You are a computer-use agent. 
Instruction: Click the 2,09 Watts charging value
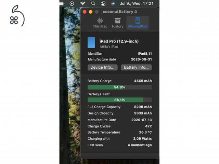pos(142,139)
